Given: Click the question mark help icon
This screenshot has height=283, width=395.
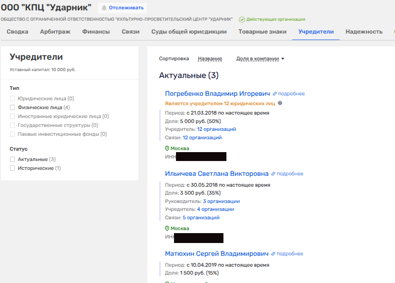Looking at the screenshot, I should (280, 103).
